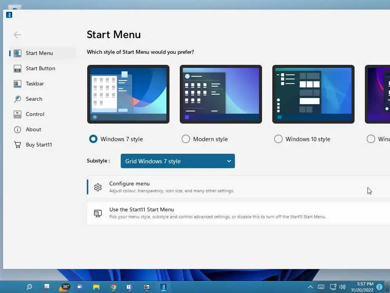This screenshot has height=293, width=390.
Task: Click the Windows 7 style preview thumbnail
Action: 128,94
